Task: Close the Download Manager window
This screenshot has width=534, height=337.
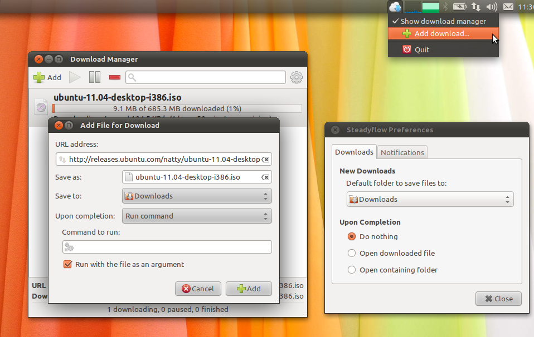Action: pyautogui.click(x=38, y=59)
